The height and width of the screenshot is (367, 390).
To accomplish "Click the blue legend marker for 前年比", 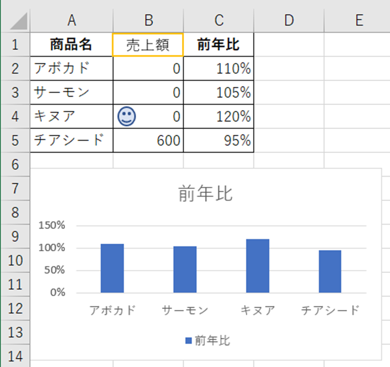I will click(188, 341).
